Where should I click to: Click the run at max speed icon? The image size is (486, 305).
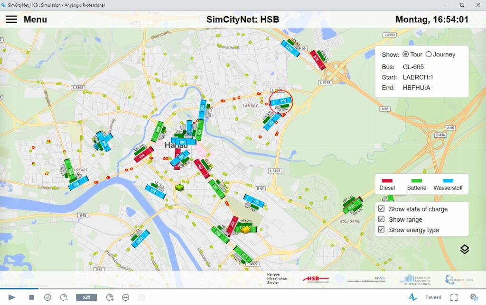(126, 297)
